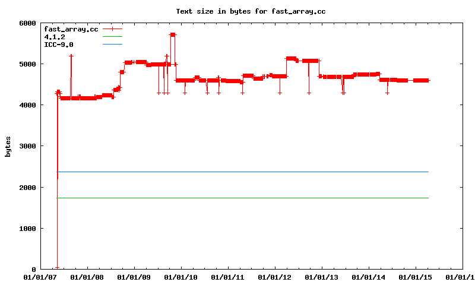Click the vertical "bytes" y-axis label
Image resolution: width=475 pixels, height=285 pixels.
pyautogui.click(x=8, y=146)
